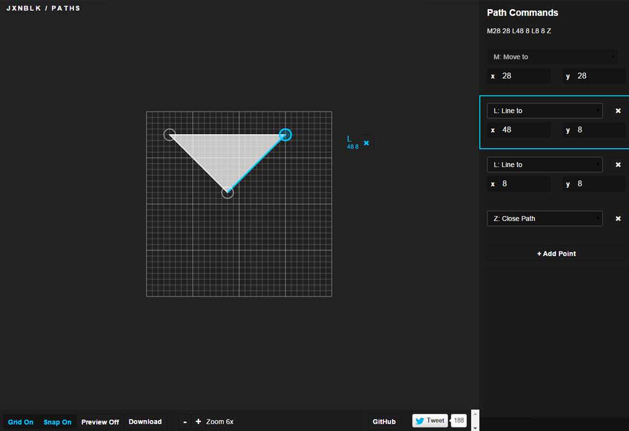The height and width of the screenshot is (431, 629).
Task: Open the M: Move to command dropdown
Action: (x=552, y=57)
